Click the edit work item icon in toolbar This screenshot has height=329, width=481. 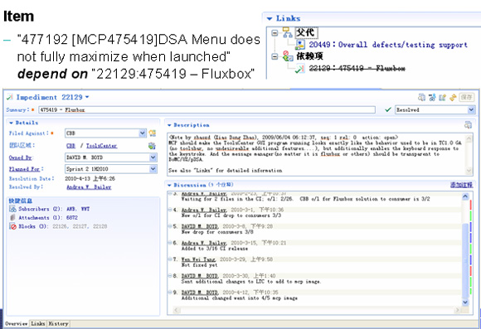[x=442, y=97]
